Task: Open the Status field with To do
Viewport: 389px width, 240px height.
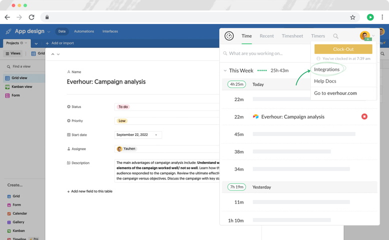Action: [x=167, y=106]
